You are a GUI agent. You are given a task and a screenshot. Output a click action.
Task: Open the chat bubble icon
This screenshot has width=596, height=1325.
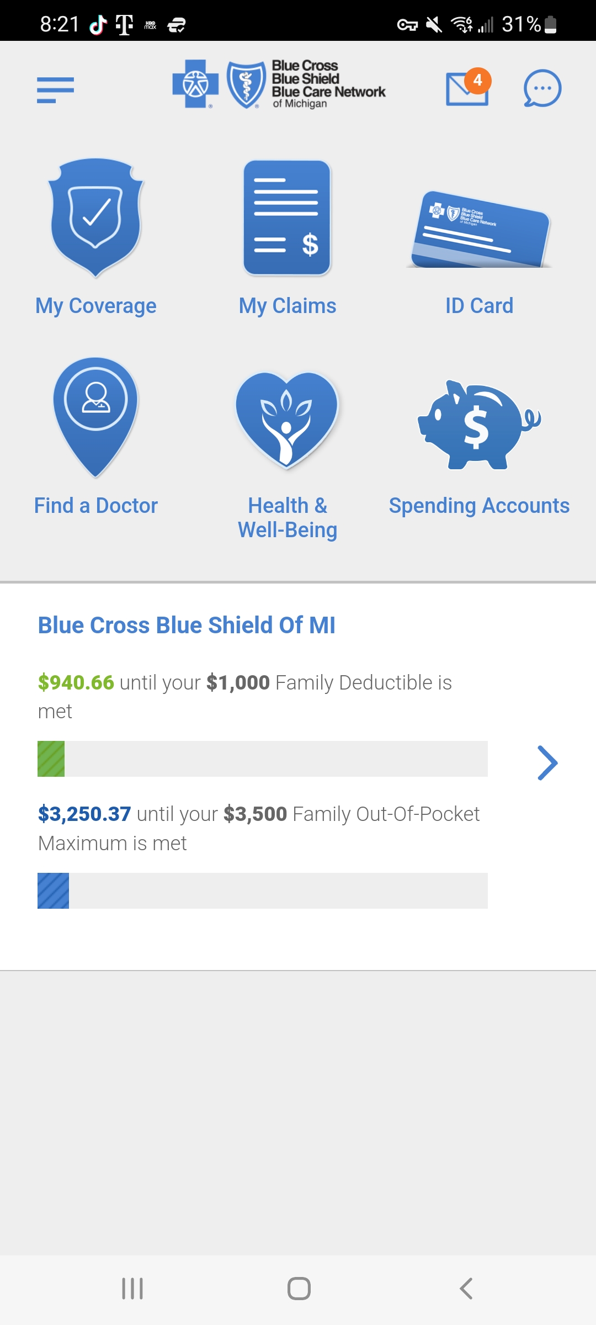point(542,88)
